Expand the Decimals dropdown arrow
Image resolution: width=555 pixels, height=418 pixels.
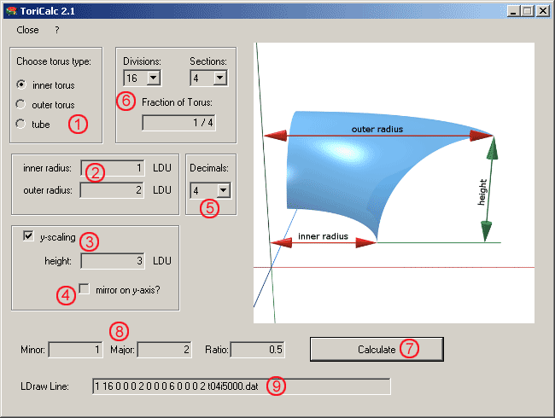coord(224,190)
